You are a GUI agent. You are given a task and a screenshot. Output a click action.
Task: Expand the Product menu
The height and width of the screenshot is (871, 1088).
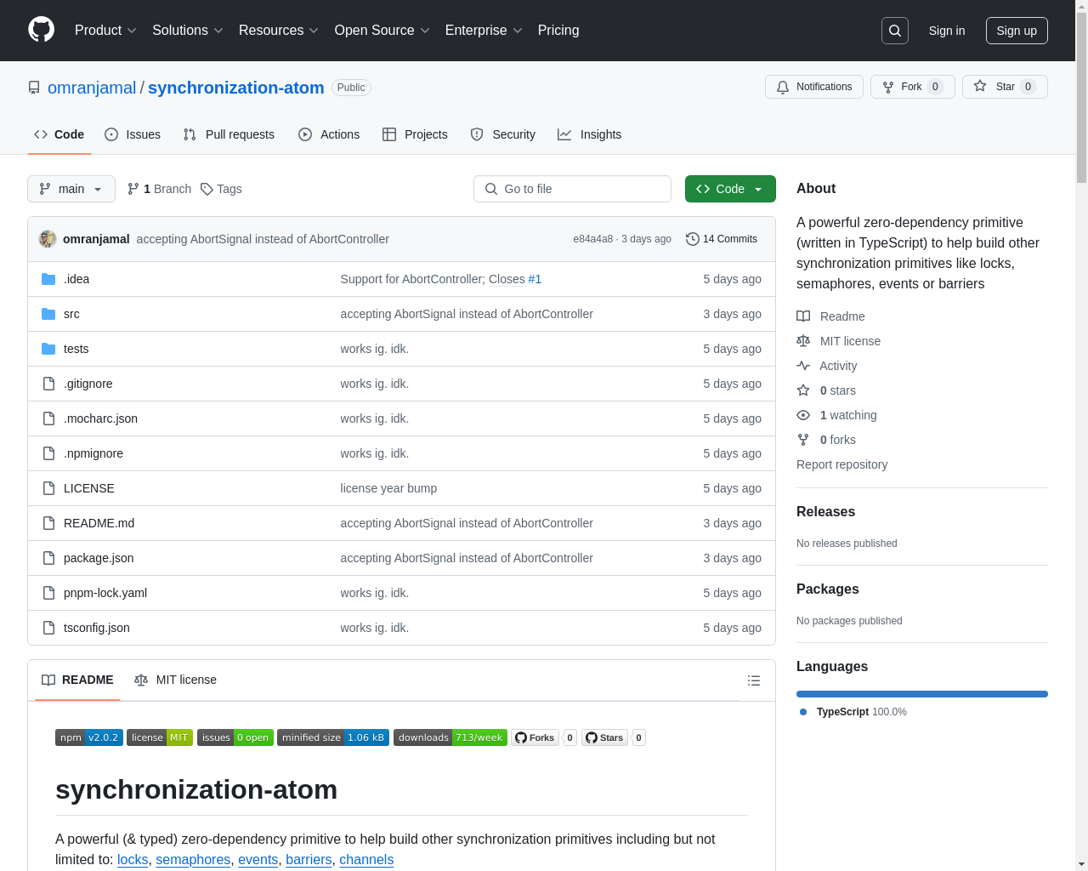click(105, 31)
